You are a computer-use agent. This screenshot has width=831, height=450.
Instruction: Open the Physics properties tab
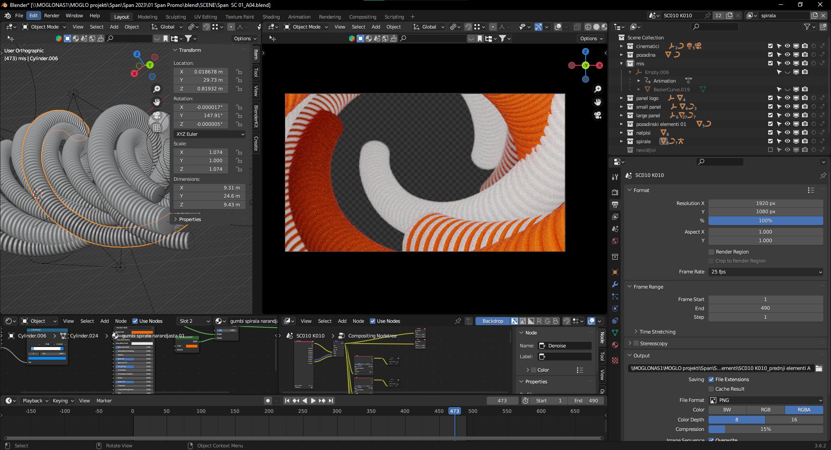(615, 309)
